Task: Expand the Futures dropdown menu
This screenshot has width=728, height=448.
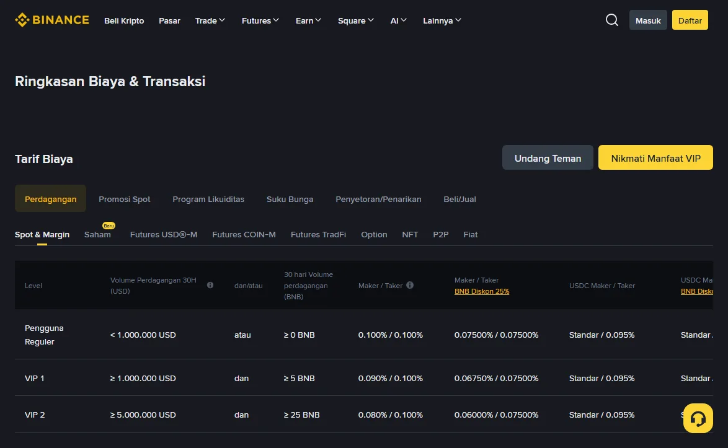Action: point(260,20)
